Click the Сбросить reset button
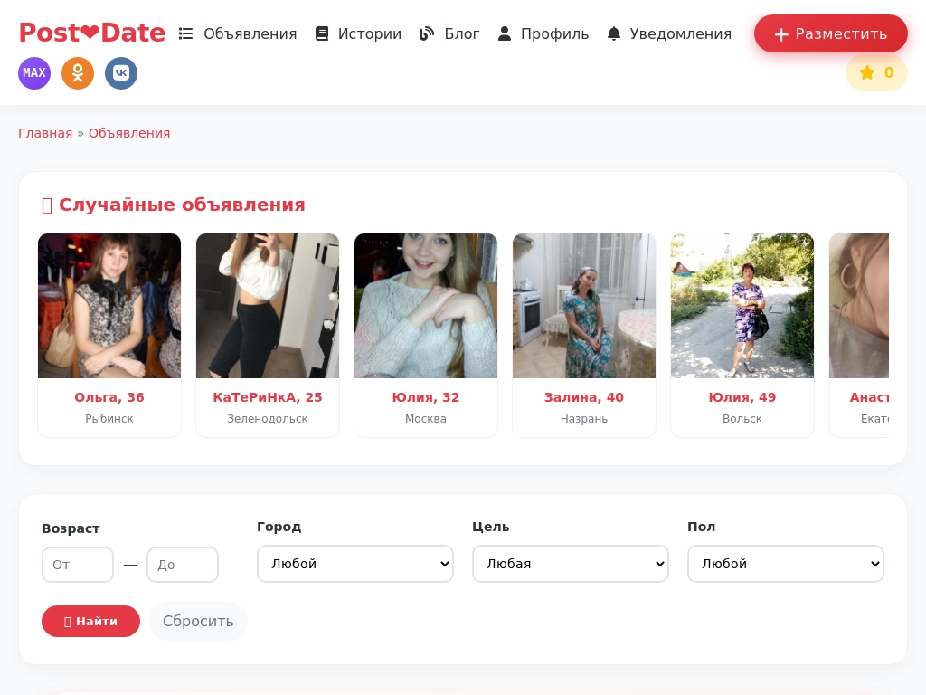The image size is (926, 695). (198, 621)
